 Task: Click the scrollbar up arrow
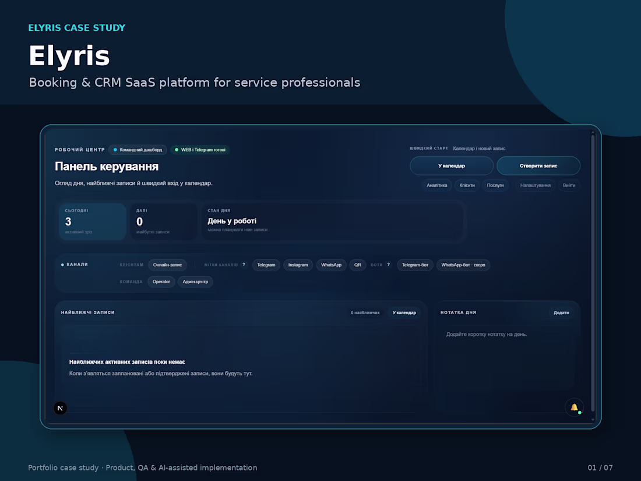(x=593, y=132)
